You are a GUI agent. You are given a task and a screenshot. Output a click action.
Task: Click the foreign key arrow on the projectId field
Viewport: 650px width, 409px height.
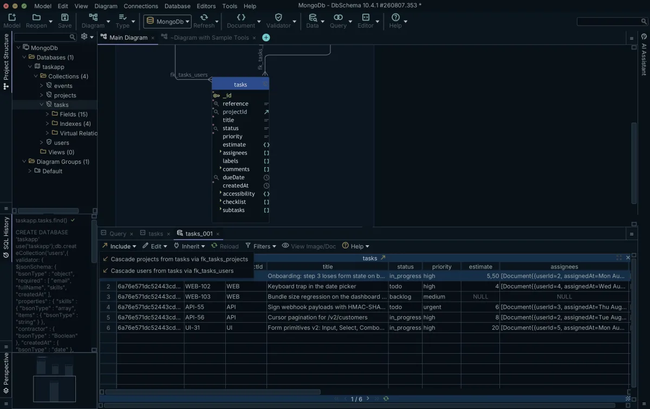click(x=266, y=112)
